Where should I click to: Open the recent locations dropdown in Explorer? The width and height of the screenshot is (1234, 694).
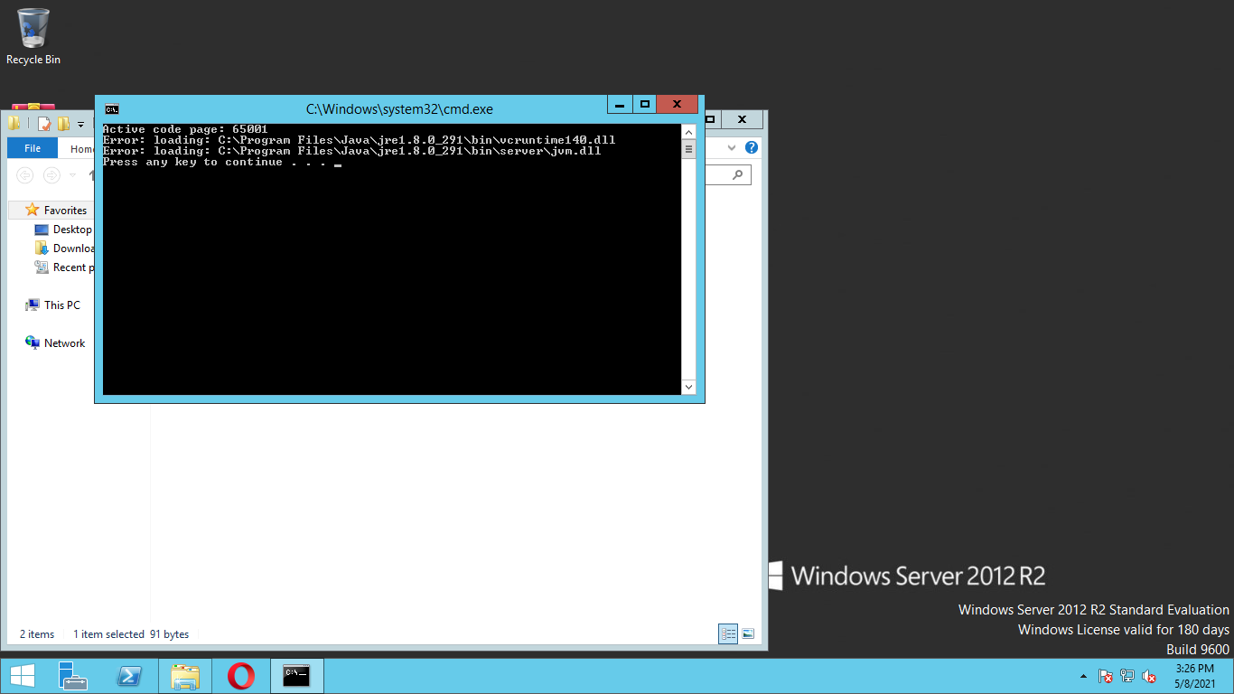tap(72, 174)
